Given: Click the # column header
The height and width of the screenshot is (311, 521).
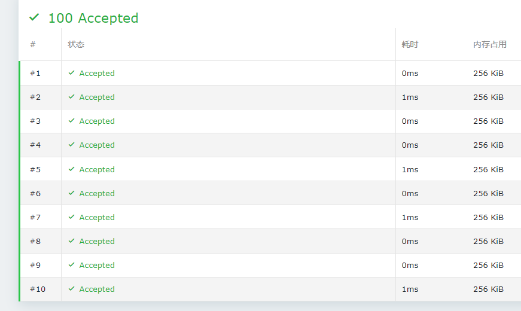Looking at the screenshot, I should [x=33, y=44].
